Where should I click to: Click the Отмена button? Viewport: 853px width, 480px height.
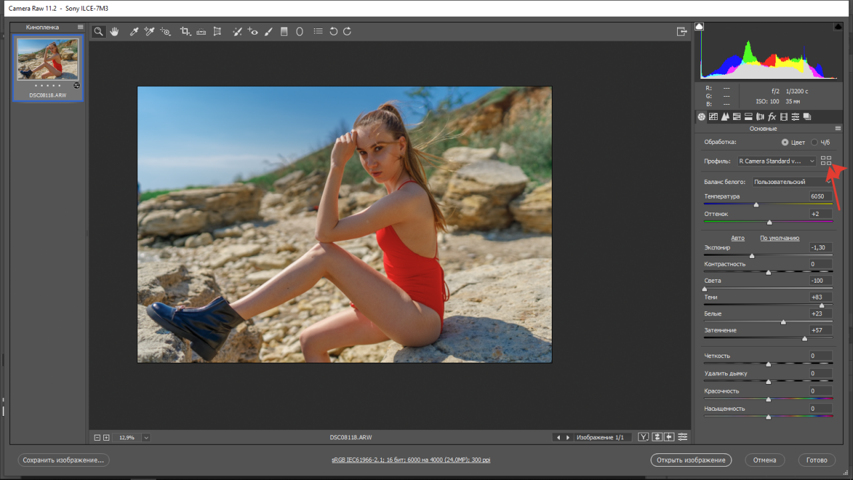click(x=764, y=460)
